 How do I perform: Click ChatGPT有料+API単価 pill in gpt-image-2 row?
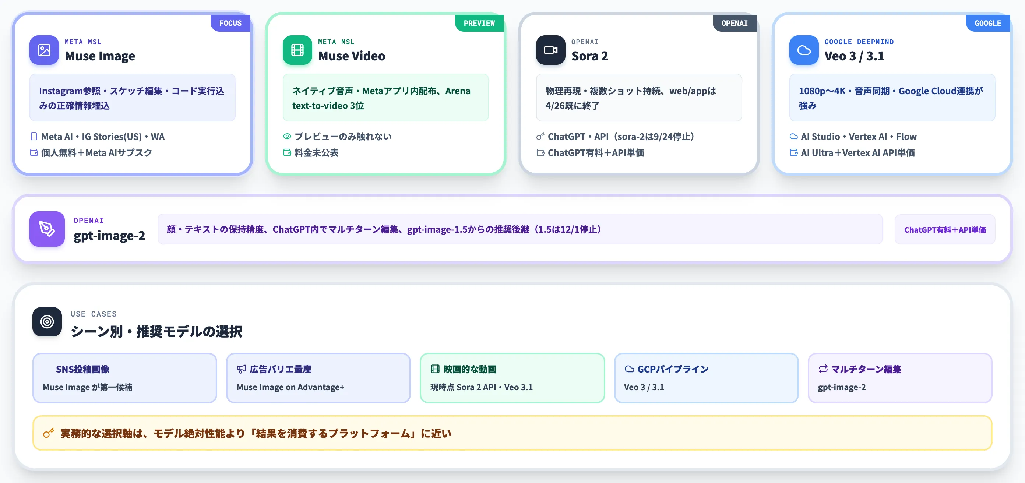(x=945, y=230)
